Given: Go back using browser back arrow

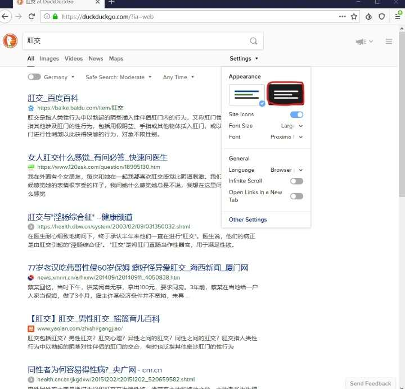Looking at the screenshot, I should 5,16.
